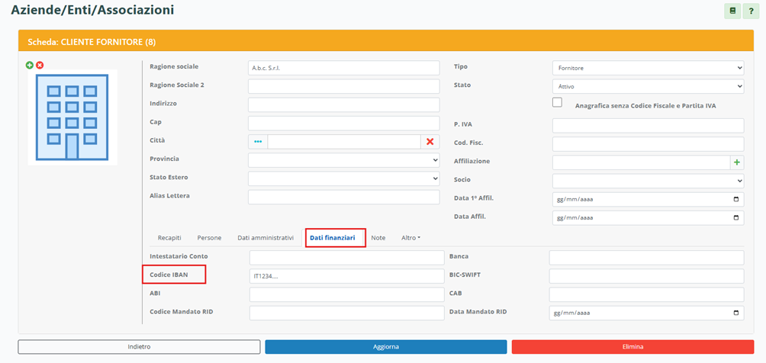Image resolution: width=766 pixels, height=363 pixels.
Task: Expand the Altro tab menu
Action: [410, 238]
